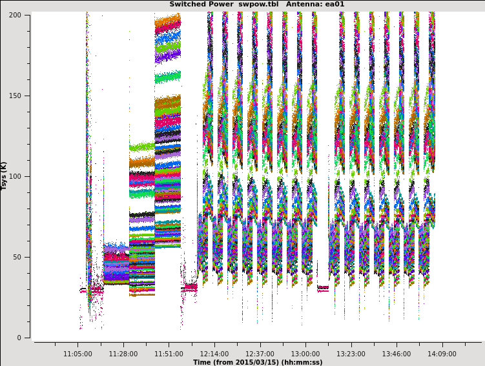Select the 11:05:00 time tick label
The height and width of the screenshot is (366, 485).
coord(77,354)
